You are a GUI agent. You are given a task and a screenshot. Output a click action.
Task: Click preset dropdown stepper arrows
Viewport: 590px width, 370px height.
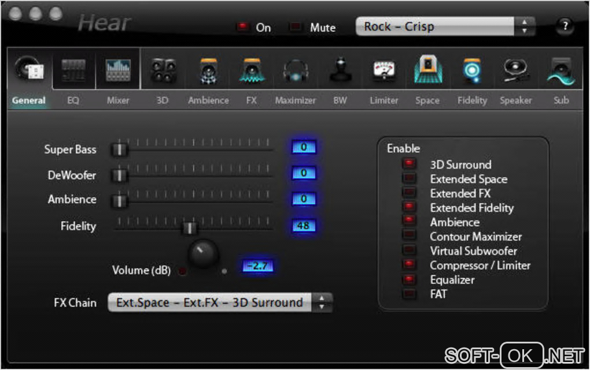(x=525, y=27)
